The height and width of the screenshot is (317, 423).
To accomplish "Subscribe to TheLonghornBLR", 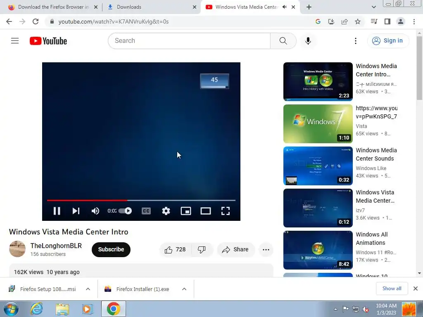I will click(x=111, y=250).
